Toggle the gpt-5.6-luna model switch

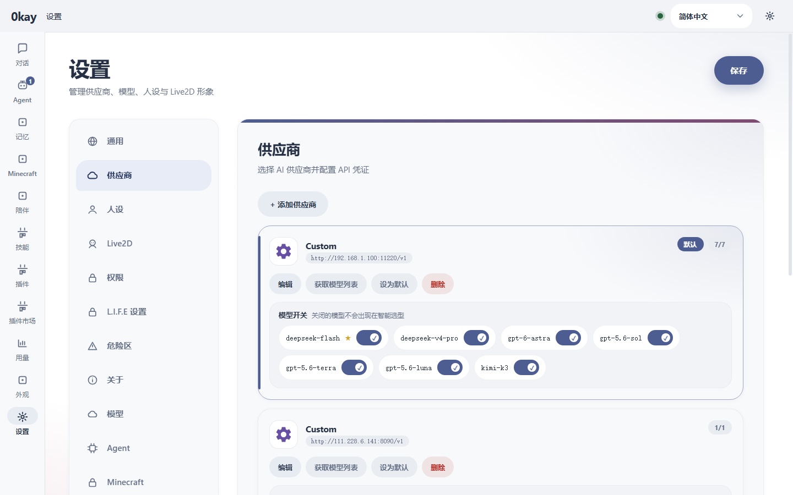450,367
